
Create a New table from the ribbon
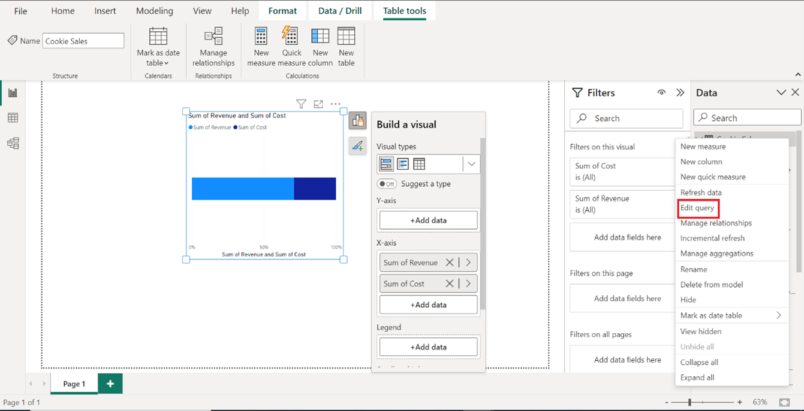click(x=346, y=48)
